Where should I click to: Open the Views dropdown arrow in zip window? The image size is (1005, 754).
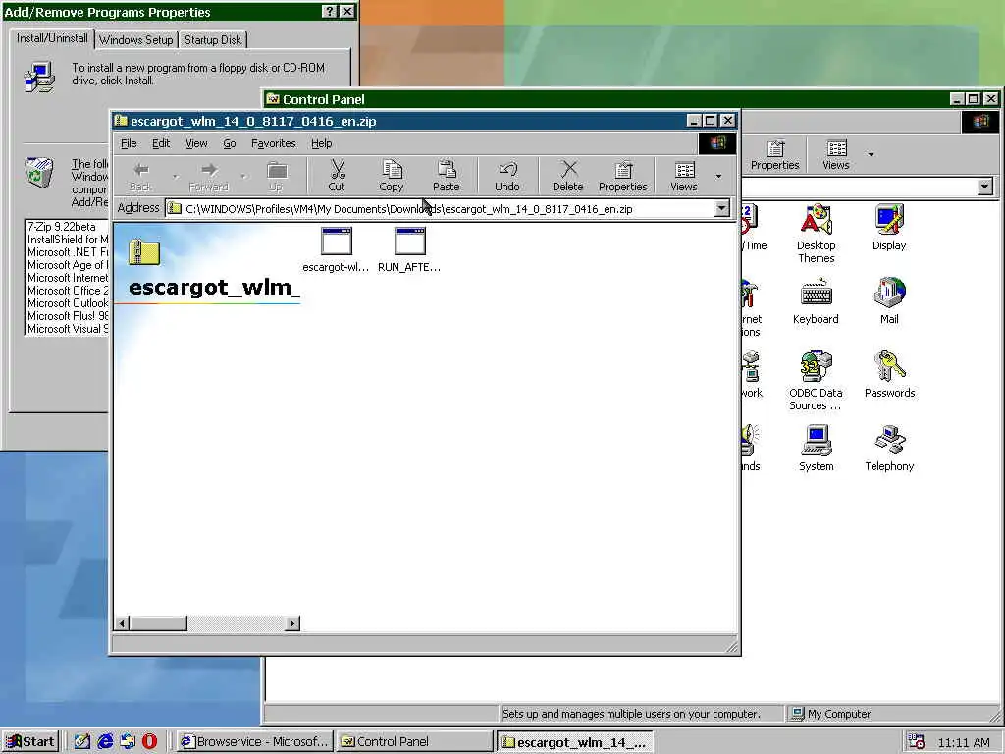(718, 177)
